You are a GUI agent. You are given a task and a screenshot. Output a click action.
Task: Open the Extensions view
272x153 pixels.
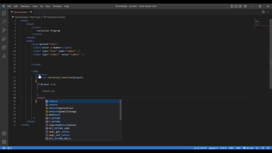click(4, 47)
